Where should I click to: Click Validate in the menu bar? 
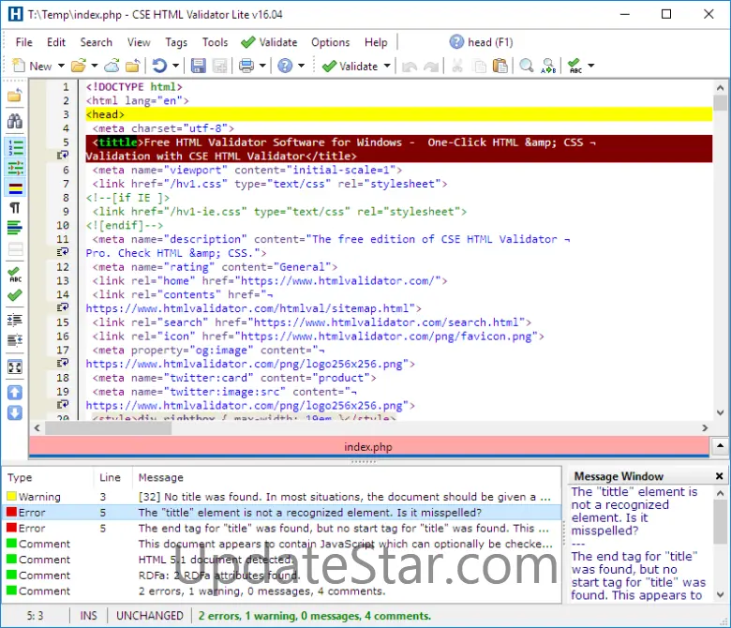[270, 42]
